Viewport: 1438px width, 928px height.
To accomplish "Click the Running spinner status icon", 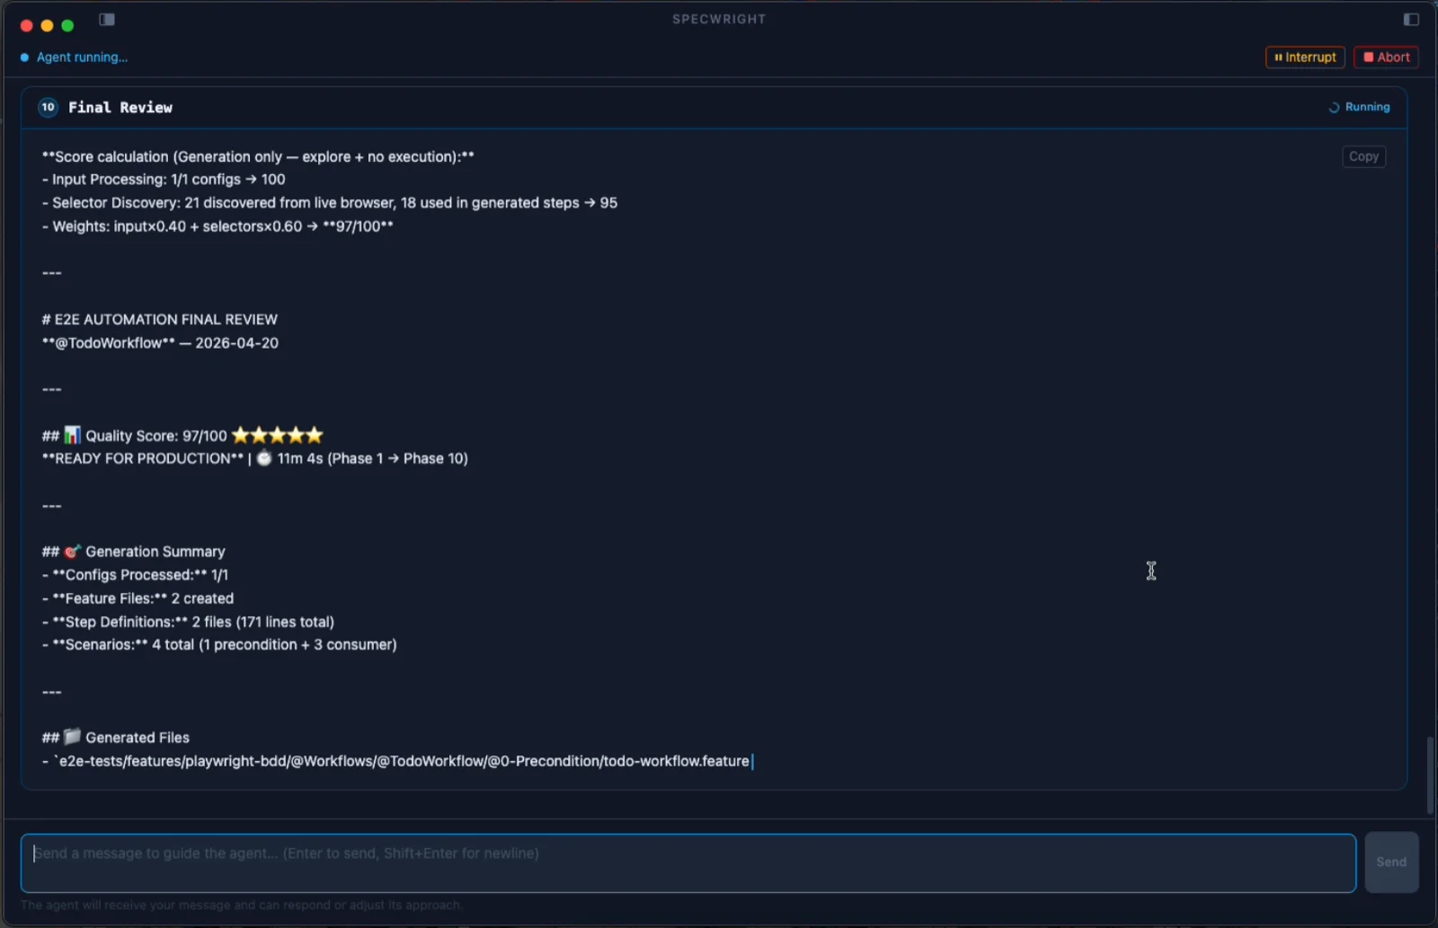I will [1334, 108].
